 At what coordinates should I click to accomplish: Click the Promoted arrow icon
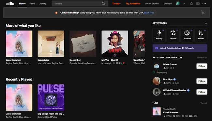pyautogui.click(x=154, y=72)
